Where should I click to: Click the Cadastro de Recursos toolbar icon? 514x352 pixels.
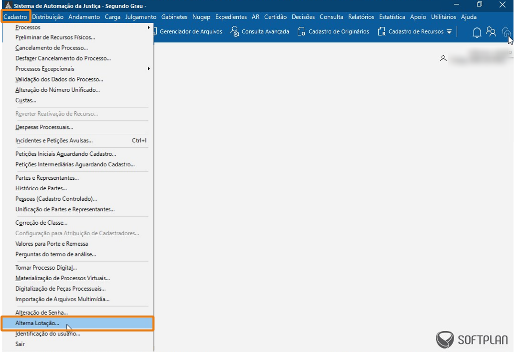click(381, 31)
